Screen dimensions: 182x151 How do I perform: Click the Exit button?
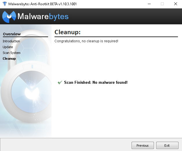click(x=167, y=145)
